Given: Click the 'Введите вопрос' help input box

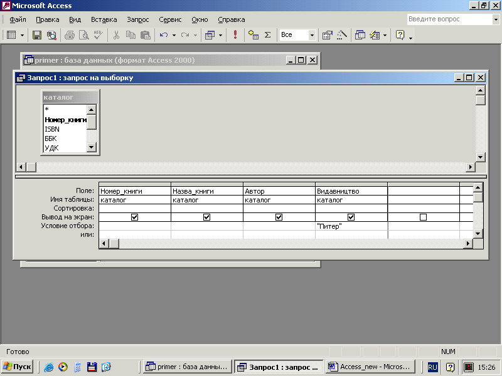Looking at the screenshot, I should (449, 19).
